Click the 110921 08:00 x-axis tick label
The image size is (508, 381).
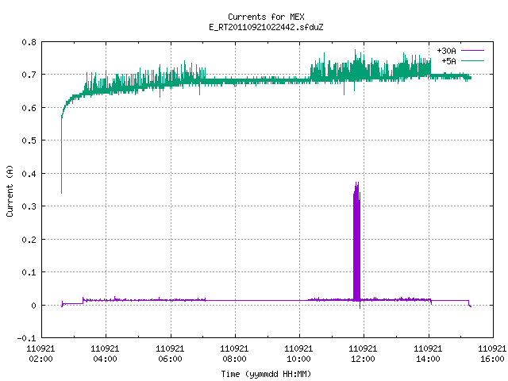[234, 354]
